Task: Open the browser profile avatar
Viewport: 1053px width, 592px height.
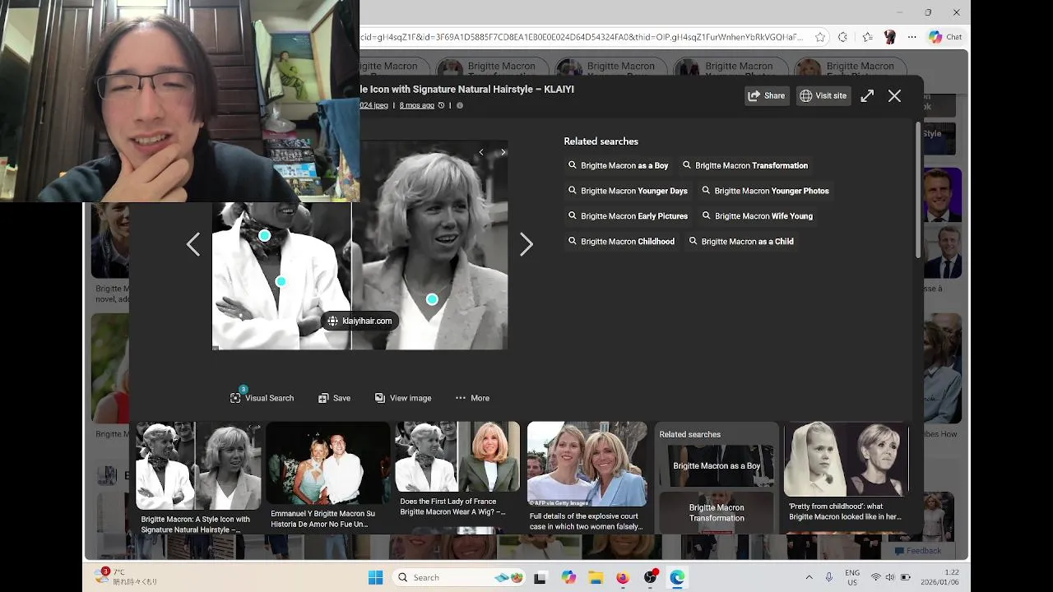Action: (889, 37)
